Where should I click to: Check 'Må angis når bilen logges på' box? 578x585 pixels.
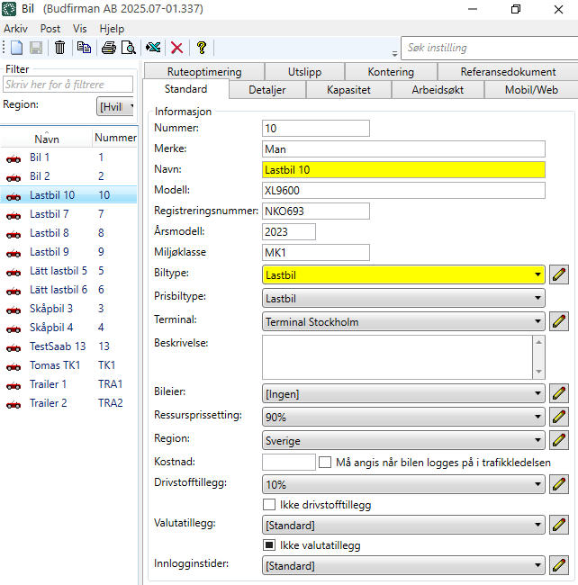[326, 463]
